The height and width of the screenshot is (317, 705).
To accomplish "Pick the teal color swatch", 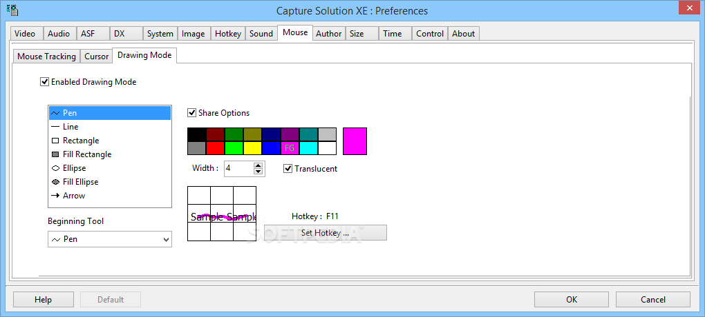I will coord(308,134).
